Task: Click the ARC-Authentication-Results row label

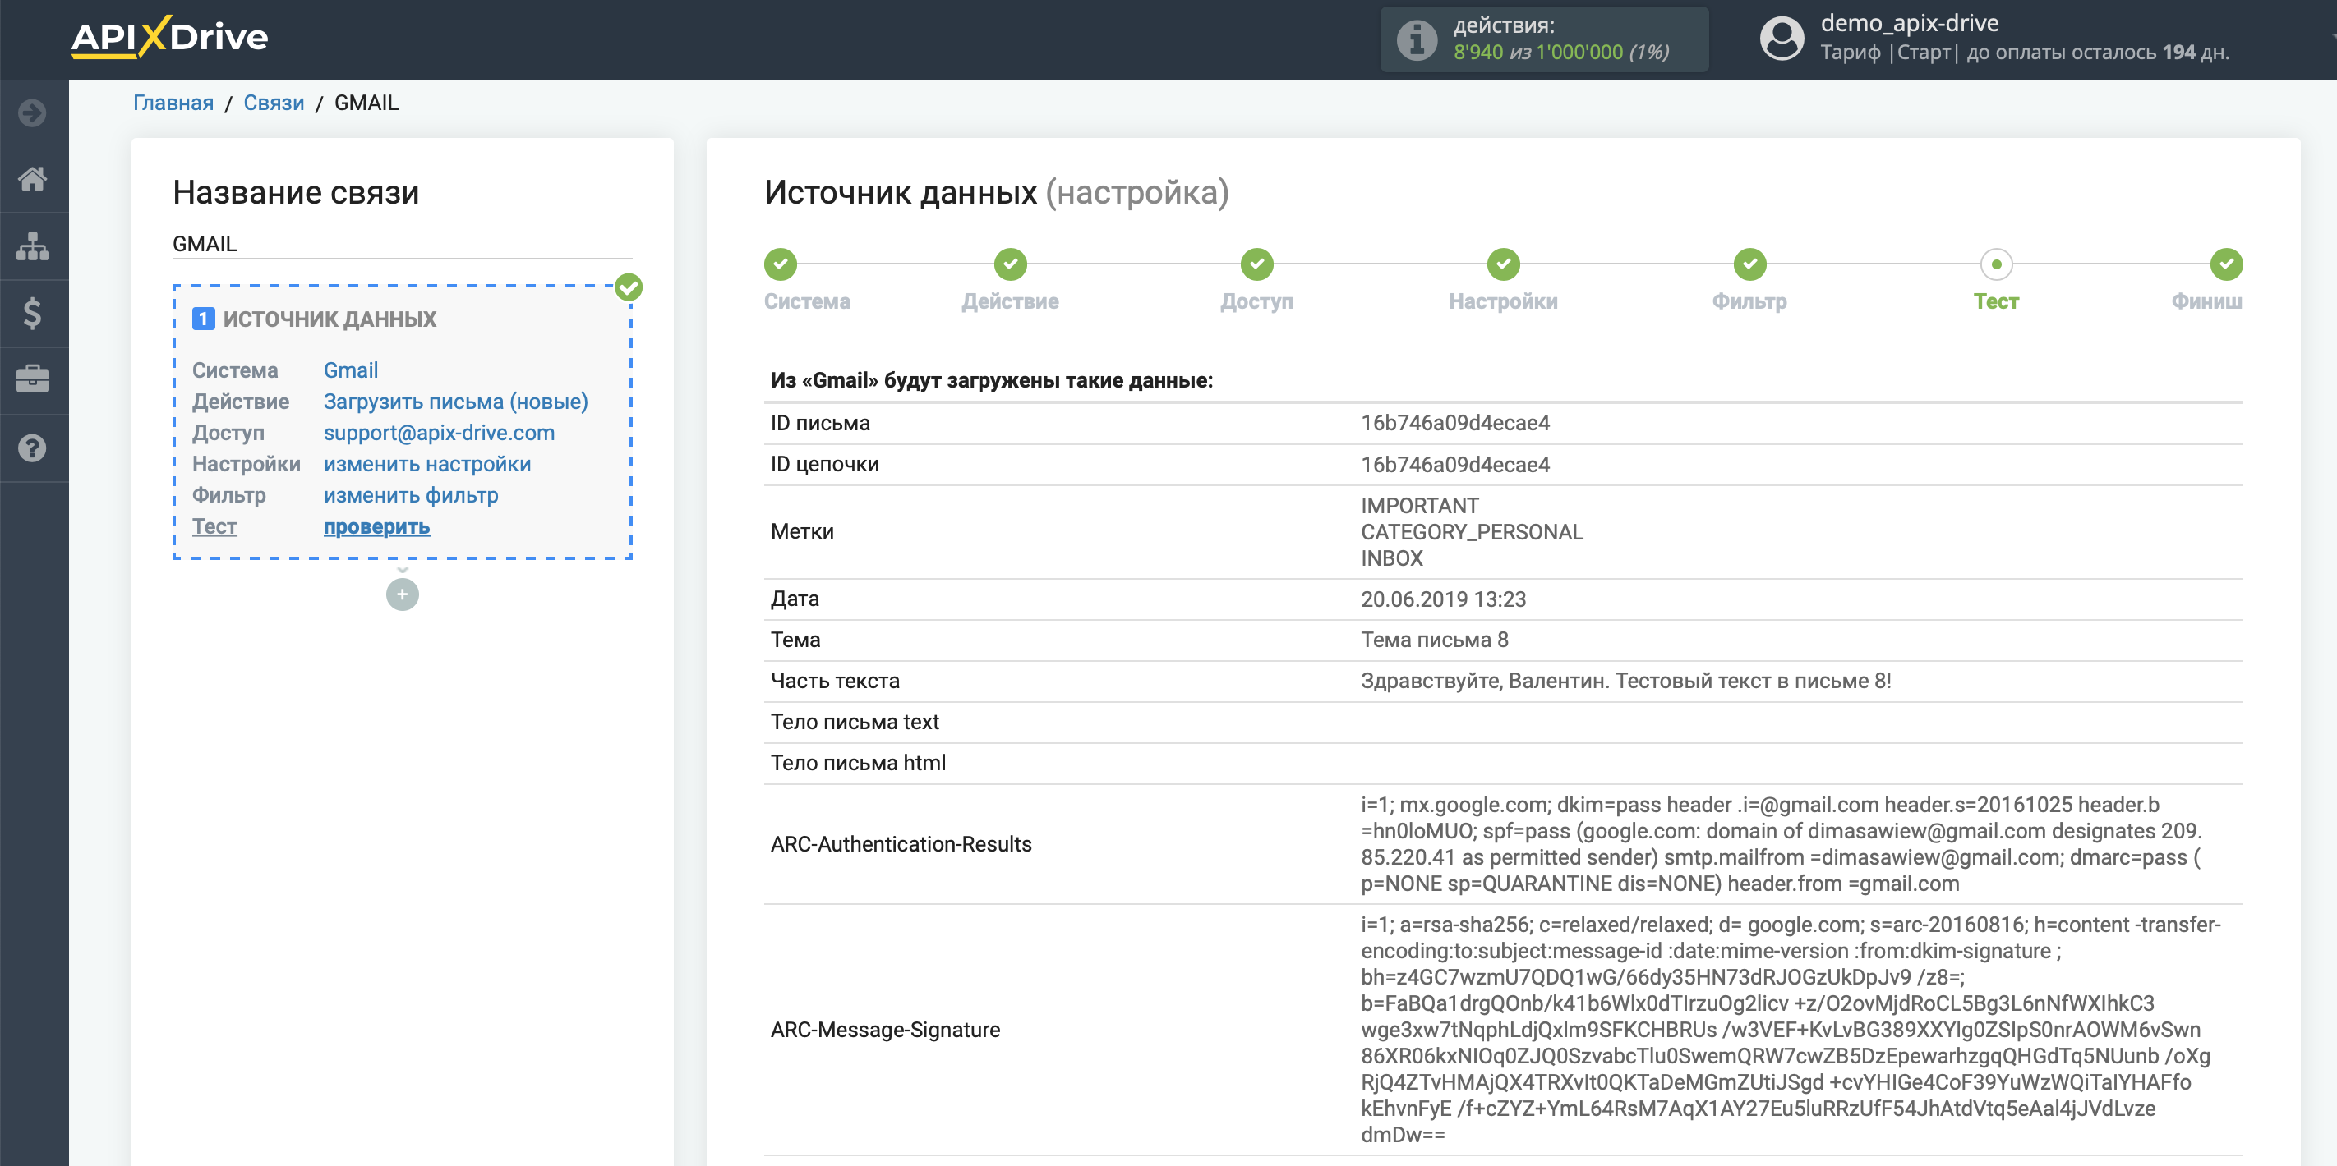Action: (901, 844)
